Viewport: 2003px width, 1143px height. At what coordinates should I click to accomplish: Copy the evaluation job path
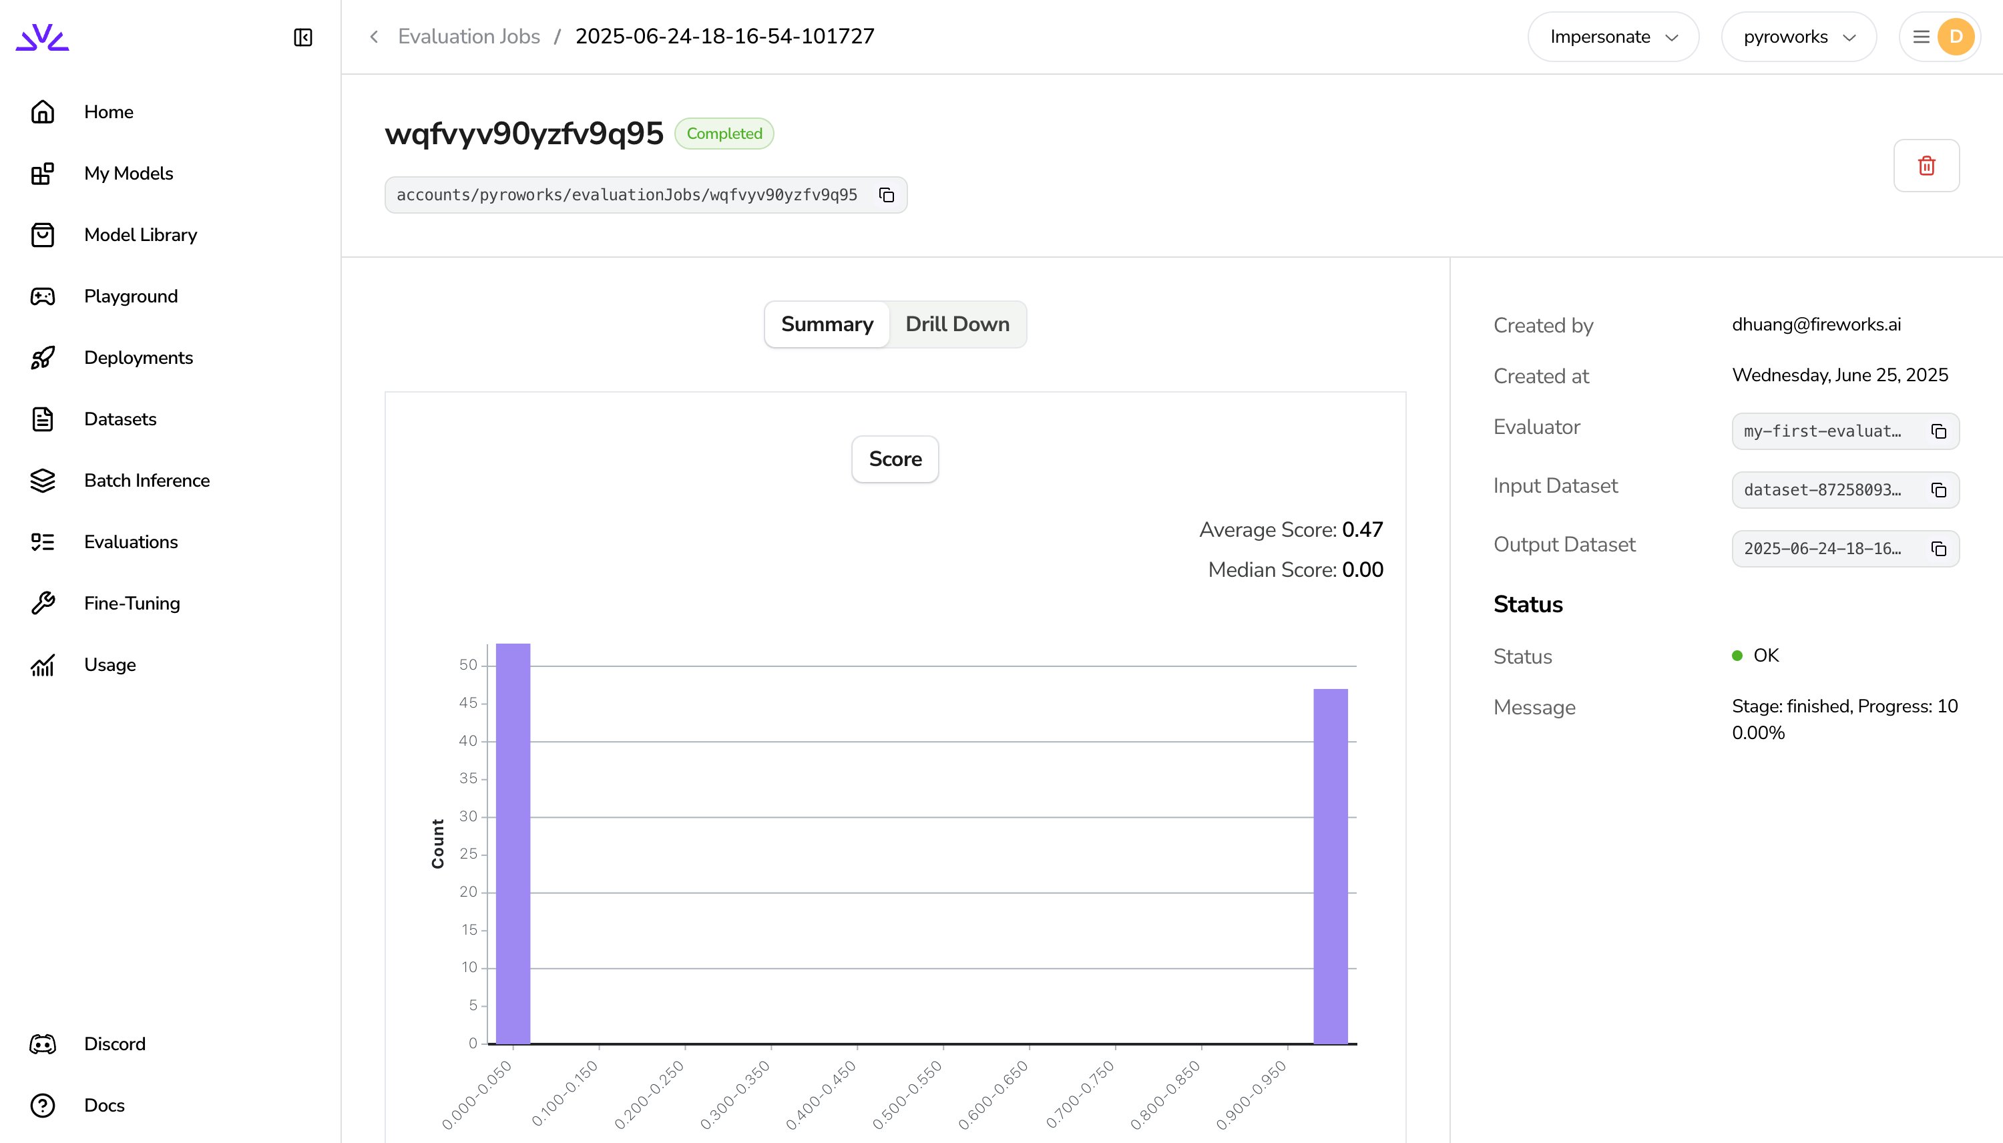(x=886, y=195)
